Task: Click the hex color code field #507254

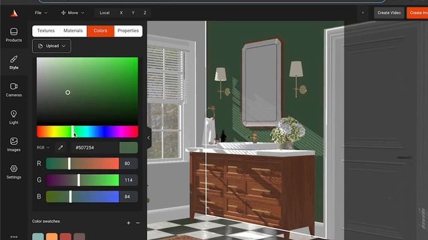Action: click(94, 147)
